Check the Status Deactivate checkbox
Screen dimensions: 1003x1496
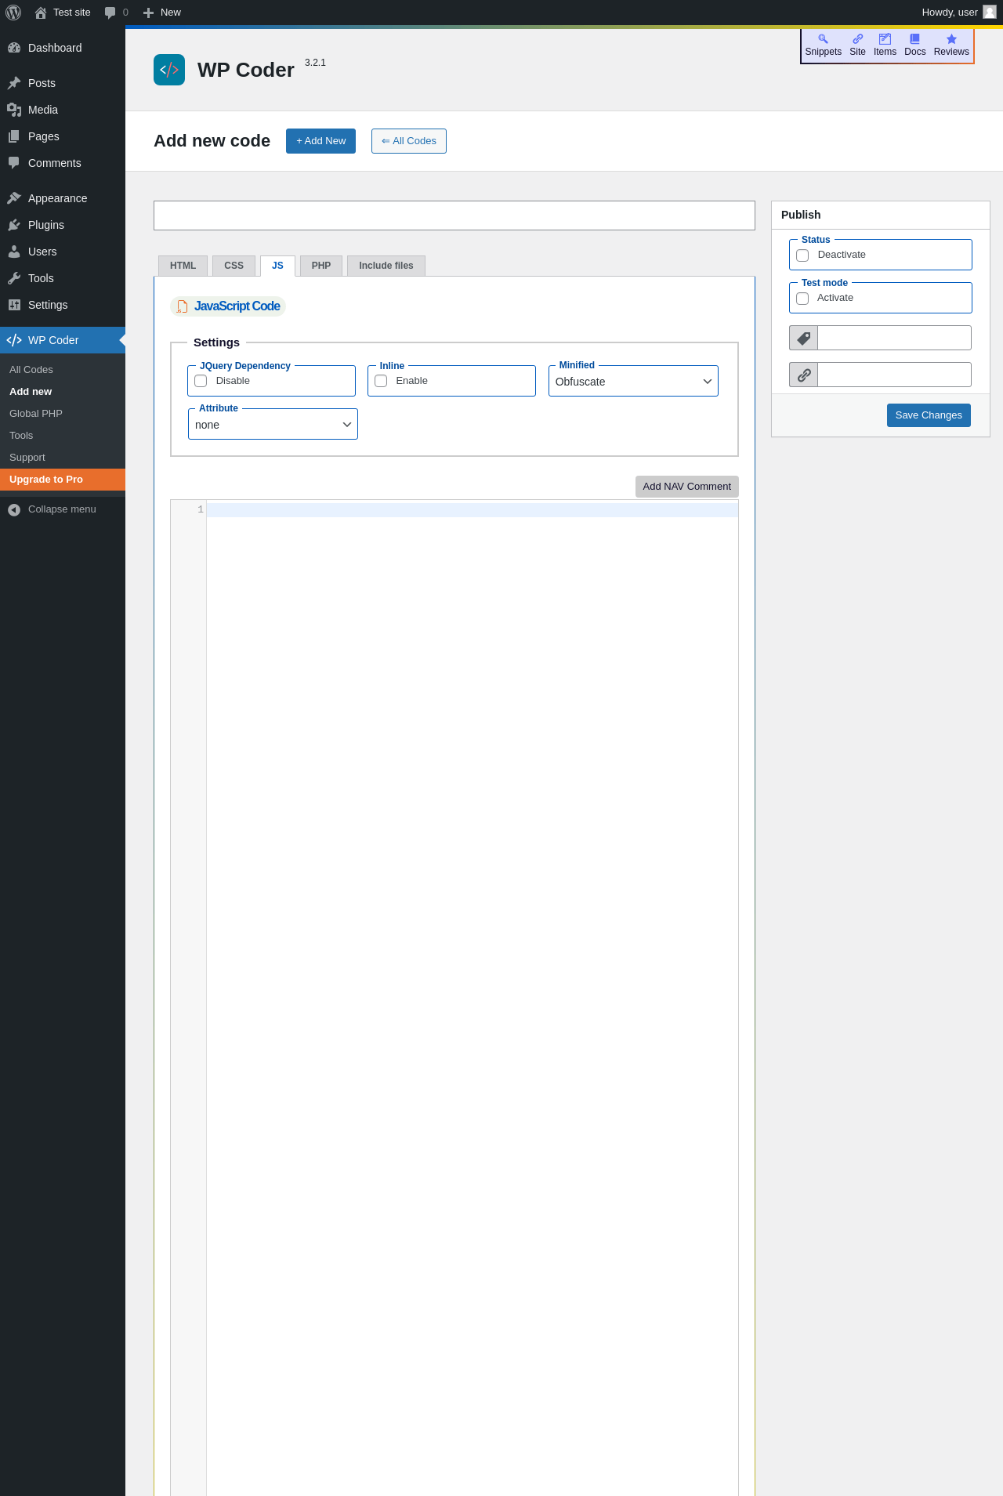(802, 255)
